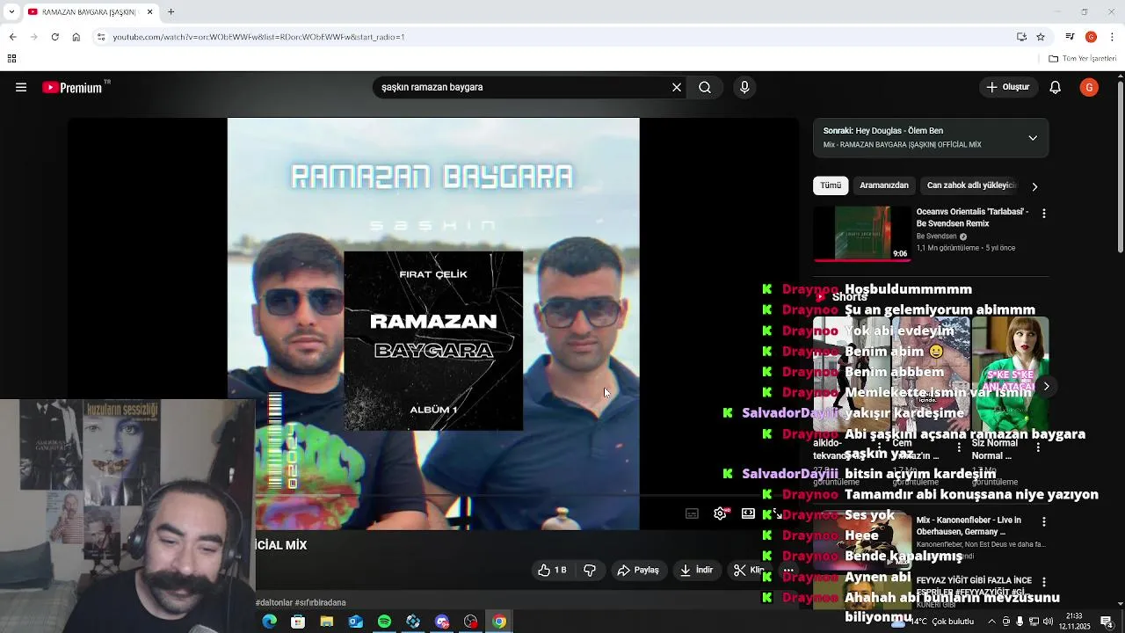Screen dimensions: 1125x633
Task: Install app icon in address bar
Action: coord(1021,37)
